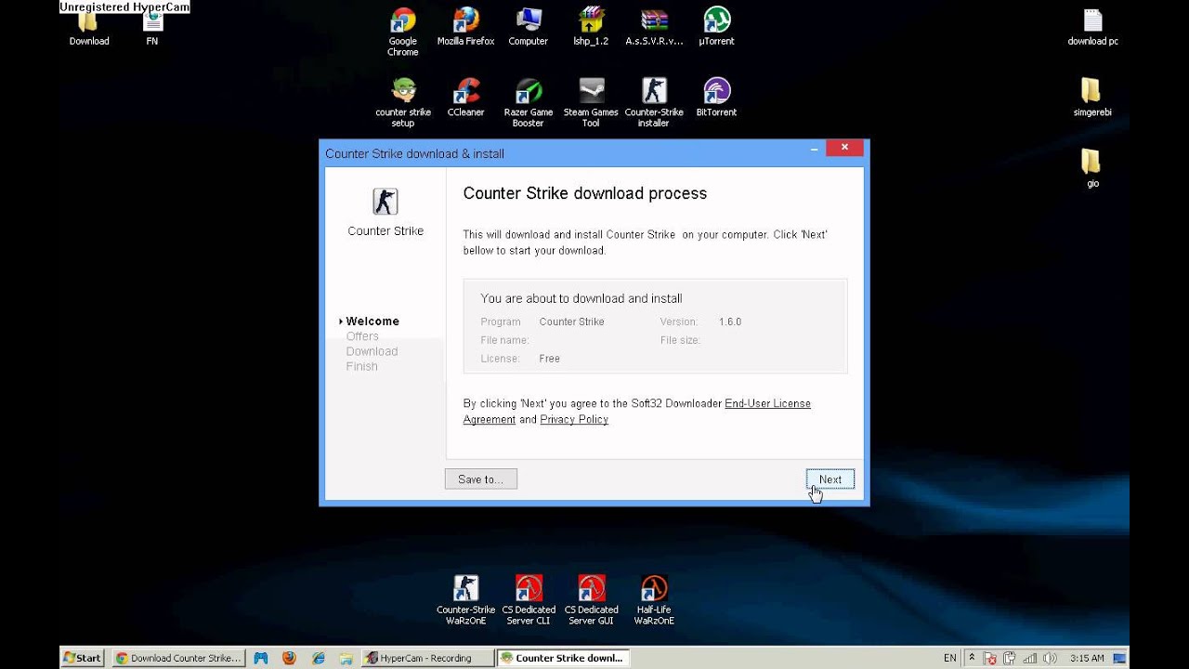This screenshot has height=669, width=1189.
Task: Open the Computer desktop icon
Action: point(528,26)
